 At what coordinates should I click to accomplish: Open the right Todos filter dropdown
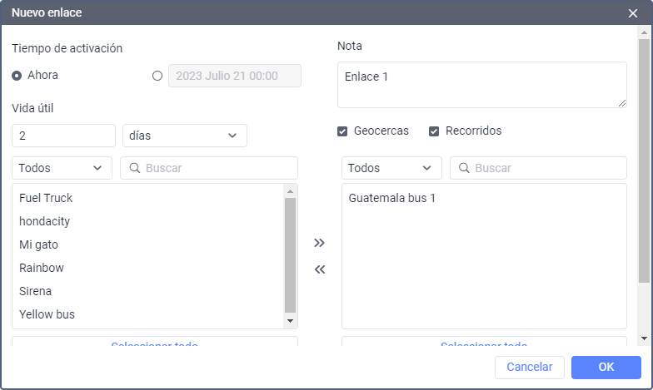tap(391, 168)
